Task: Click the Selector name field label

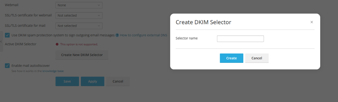Action: pyautogui.click(x=187, y=38)
